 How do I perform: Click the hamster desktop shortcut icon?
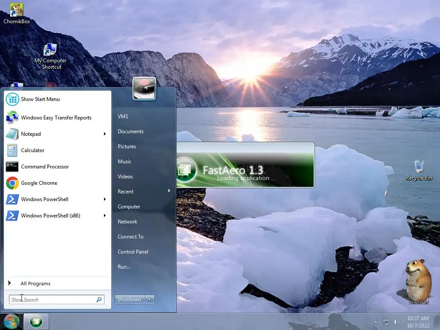(419, 281)
